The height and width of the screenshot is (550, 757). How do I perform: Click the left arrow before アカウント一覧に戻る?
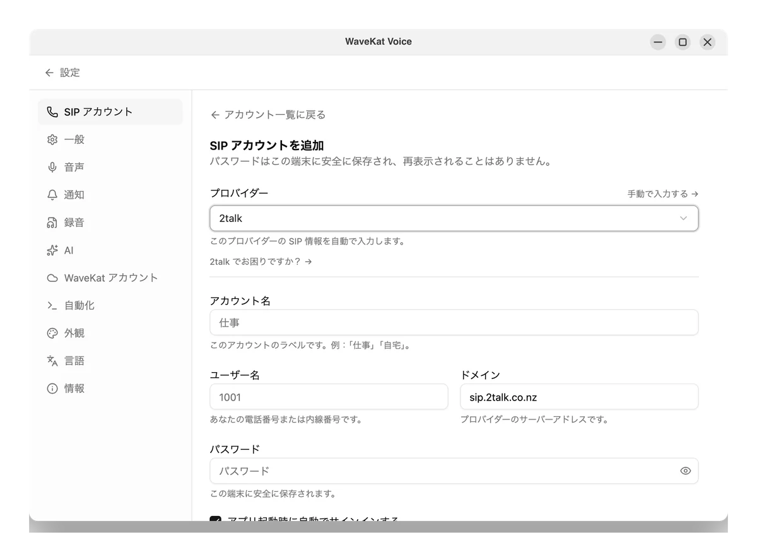pyautogui.click(x=215, y=115)
